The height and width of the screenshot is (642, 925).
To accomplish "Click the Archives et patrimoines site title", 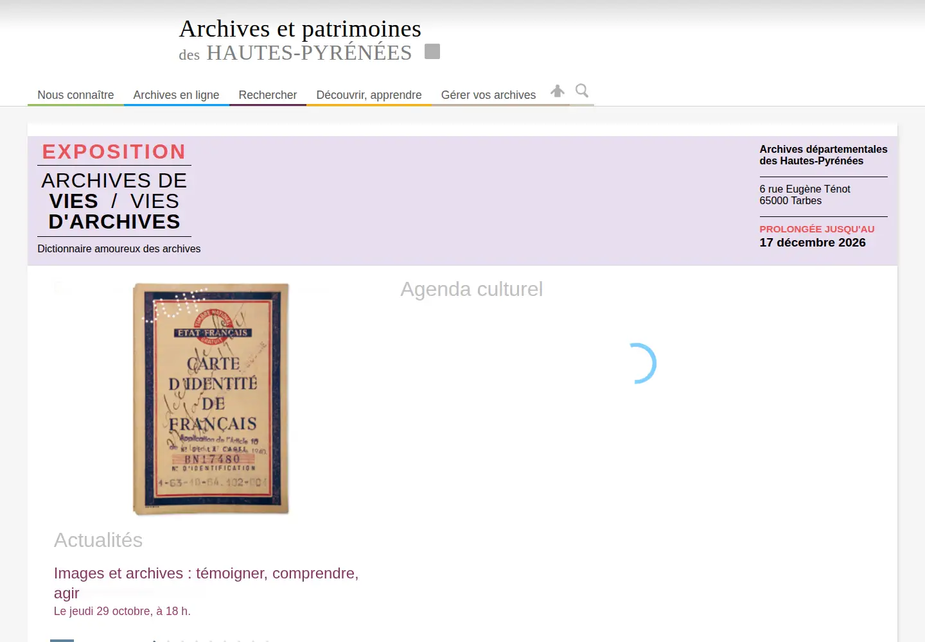I will [300, 29].
